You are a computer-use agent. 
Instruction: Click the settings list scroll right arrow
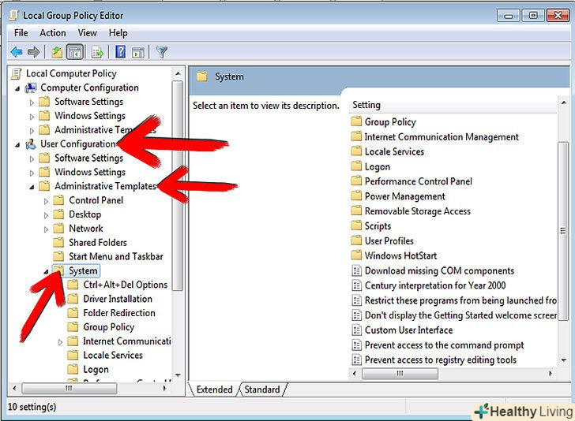[551, 373]
